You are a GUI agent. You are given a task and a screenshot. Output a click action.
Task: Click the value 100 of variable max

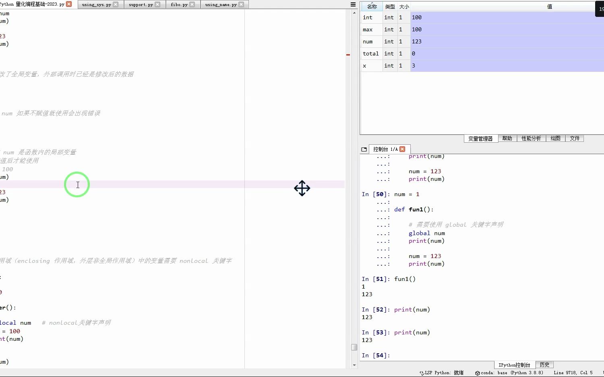tap(507, 29)
